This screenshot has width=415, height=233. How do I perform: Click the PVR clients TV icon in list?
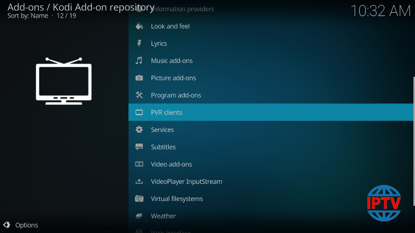tap(139, 113)
